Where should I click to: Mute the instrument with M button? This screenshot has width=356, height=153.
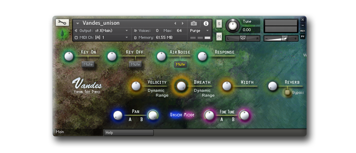tap(219, 37)
